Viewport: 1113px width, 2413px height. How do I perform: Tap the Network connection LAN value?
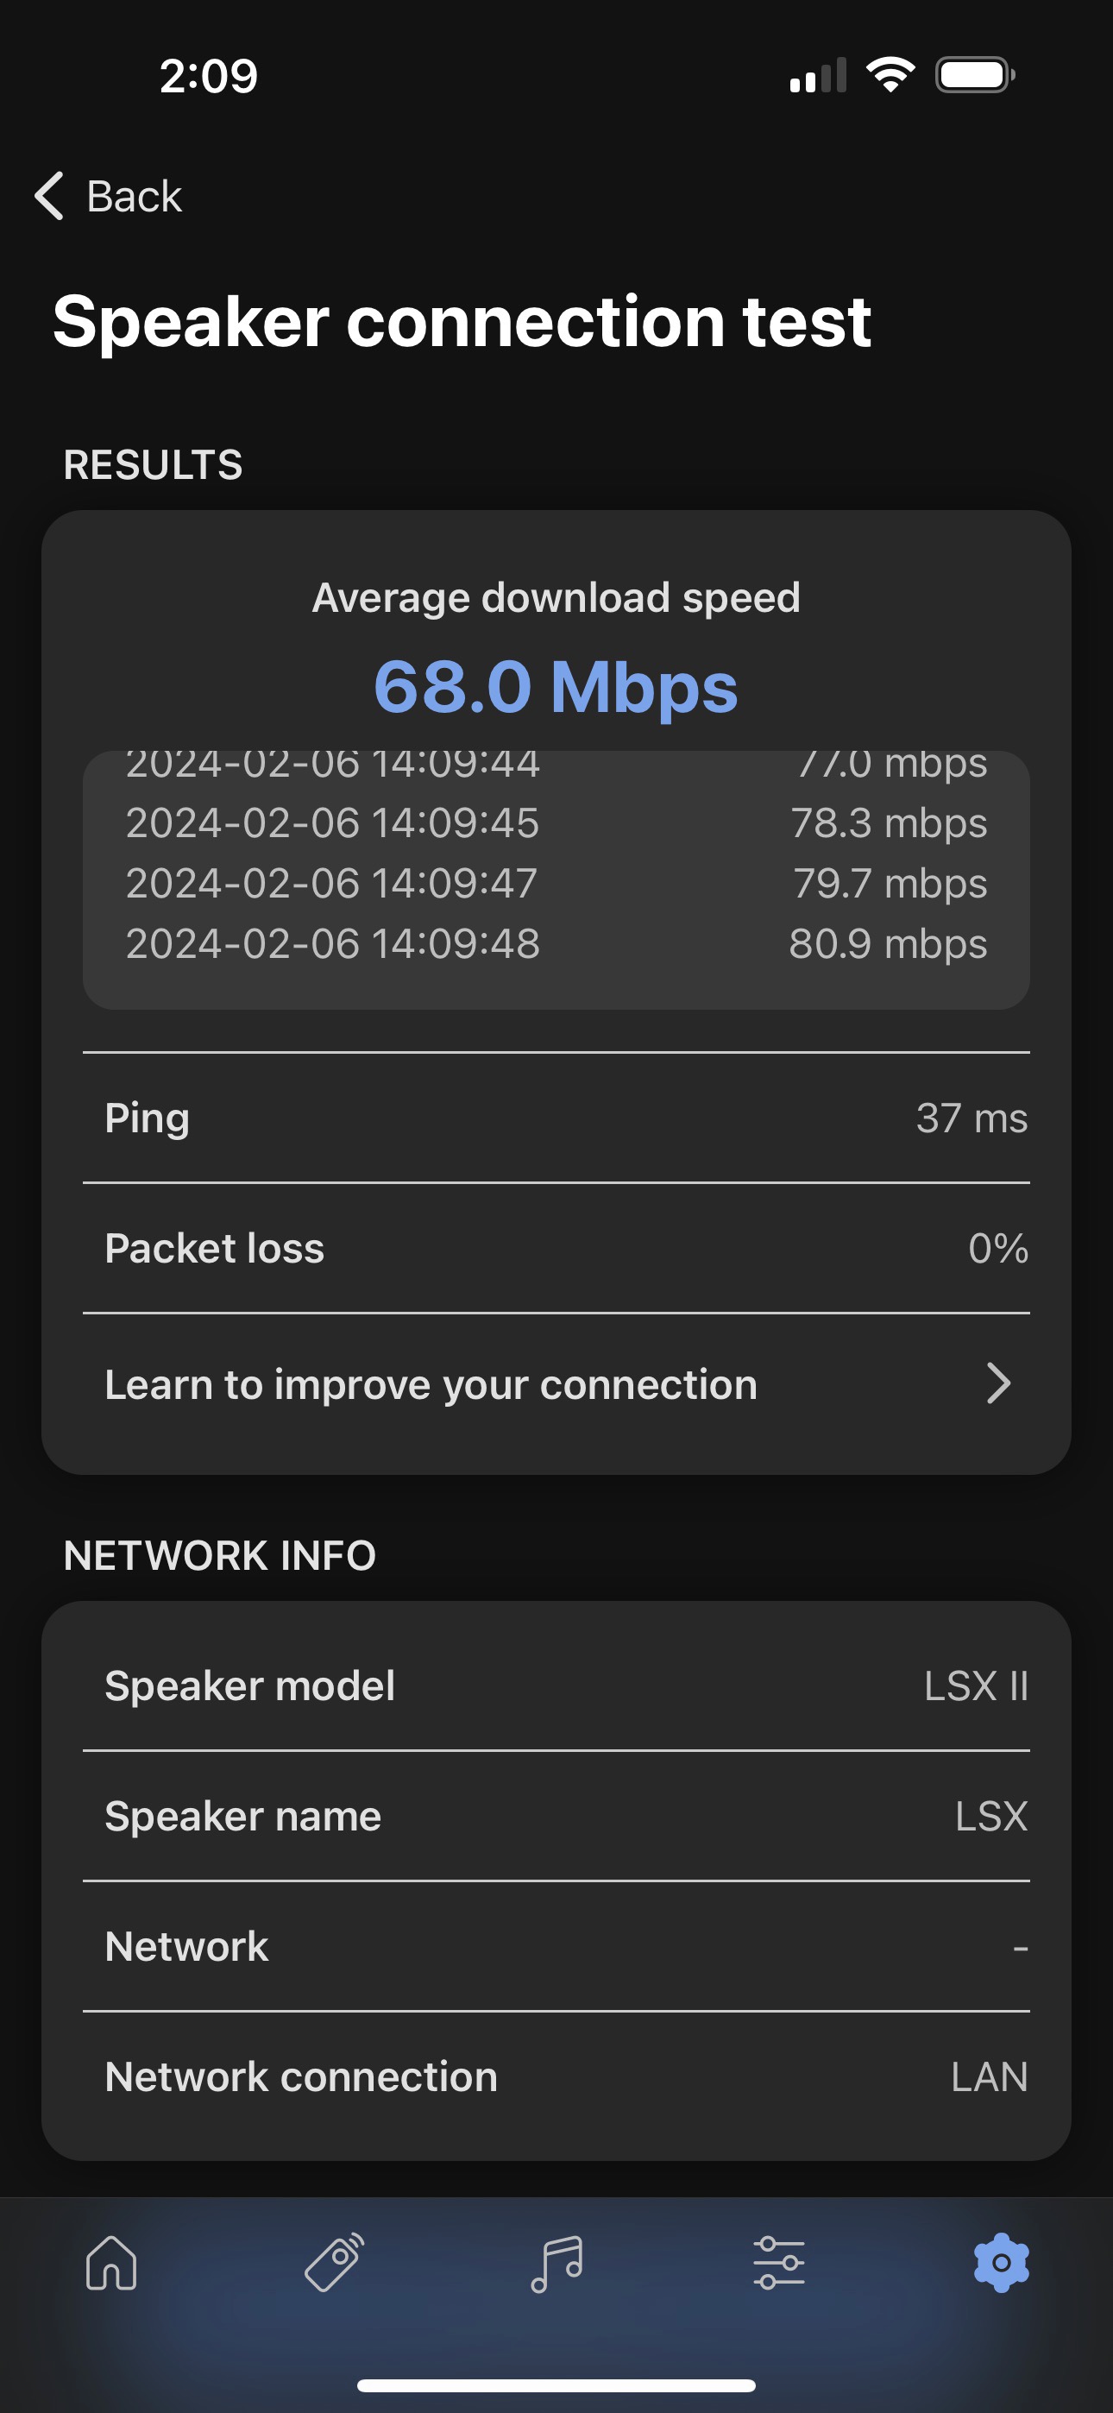(989, 2076)
